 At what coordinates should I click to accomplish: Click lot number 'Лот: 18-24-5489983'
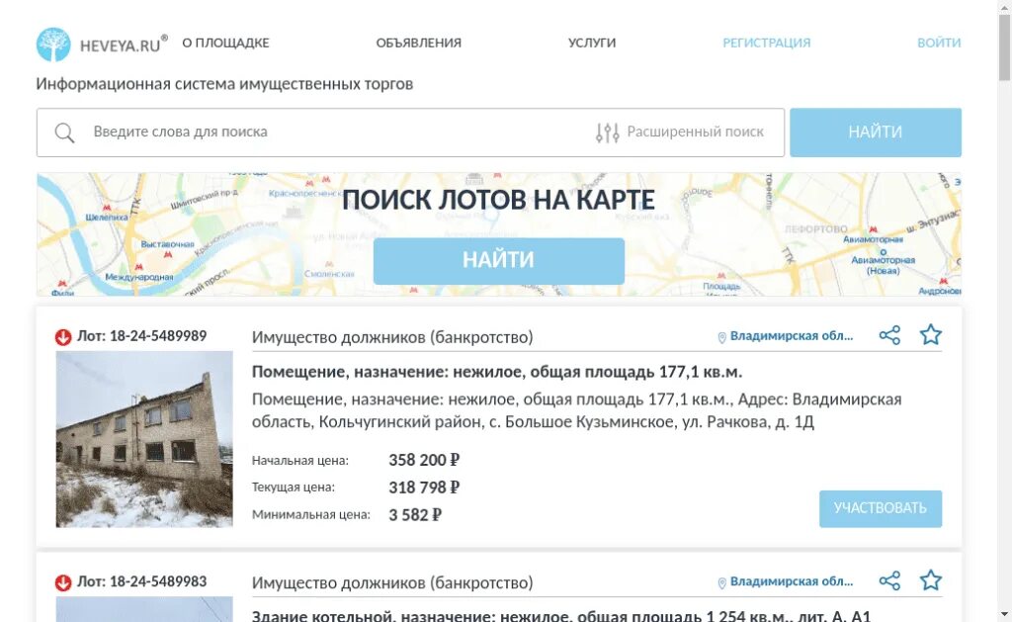click(x=142, y=581)
